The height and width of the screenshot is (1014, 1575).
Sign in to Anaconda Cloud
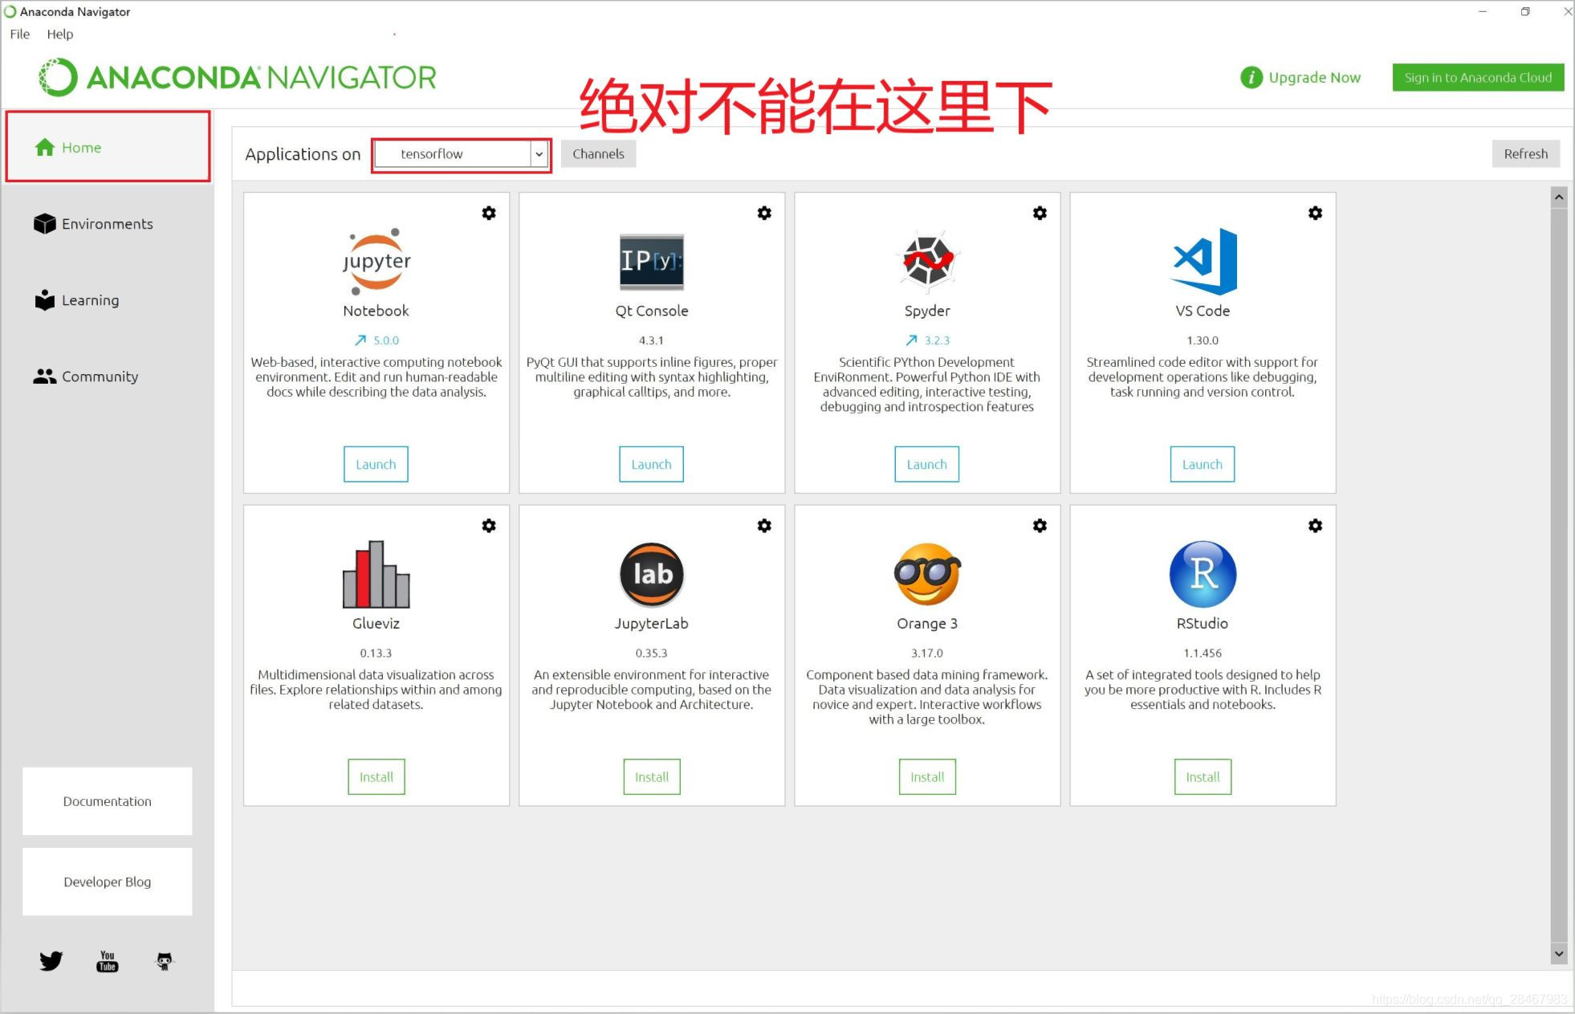pos(1478,77)
